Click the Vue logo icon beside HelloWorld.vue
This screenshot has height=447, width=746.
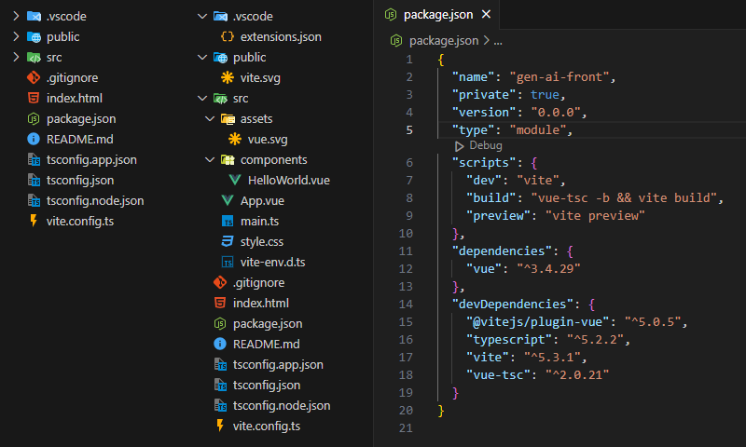click(235, 180)
